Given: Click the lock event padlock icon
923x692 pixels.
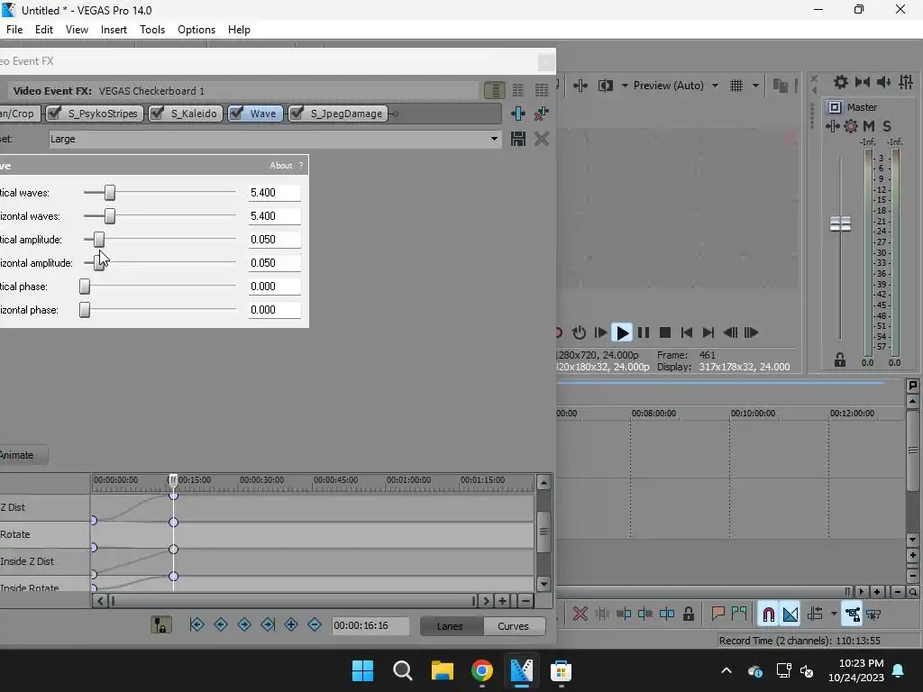Looking at the screenshot, I should click(688, 615).
